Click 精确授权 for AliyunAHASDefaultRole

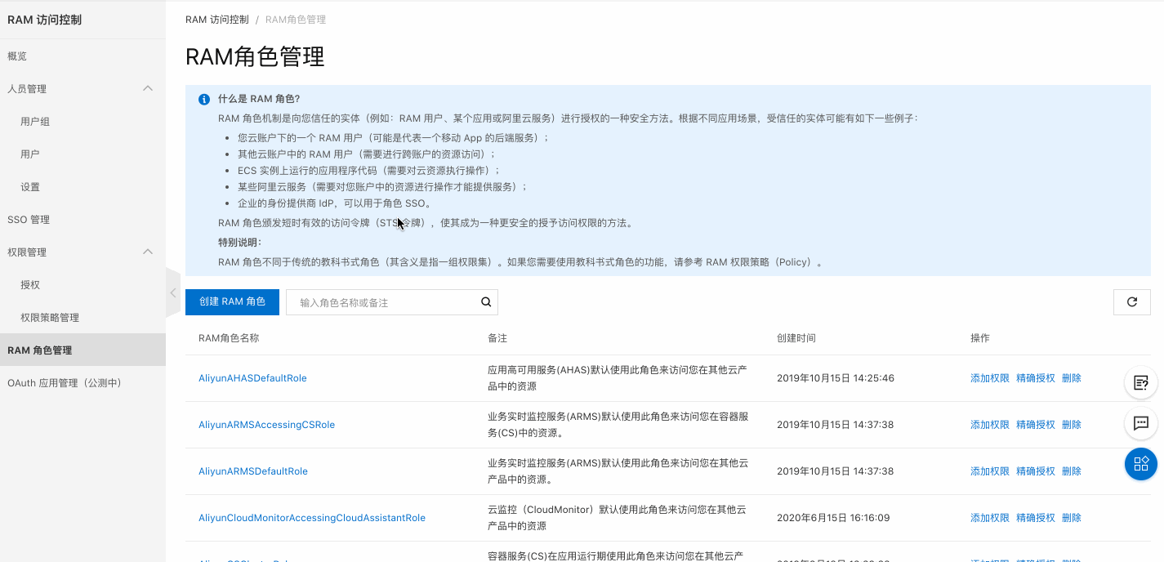pyautogui.click(x=1036, y=378)
